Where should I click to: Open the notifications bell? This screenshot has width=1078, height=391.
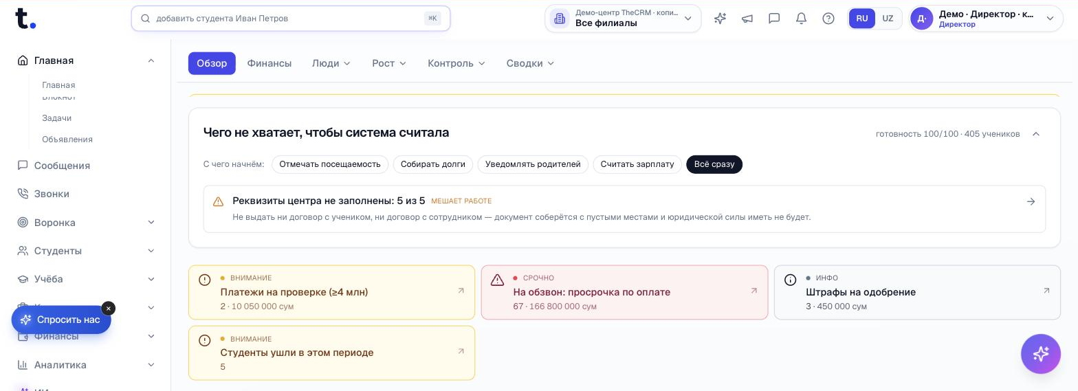(801, 19)
